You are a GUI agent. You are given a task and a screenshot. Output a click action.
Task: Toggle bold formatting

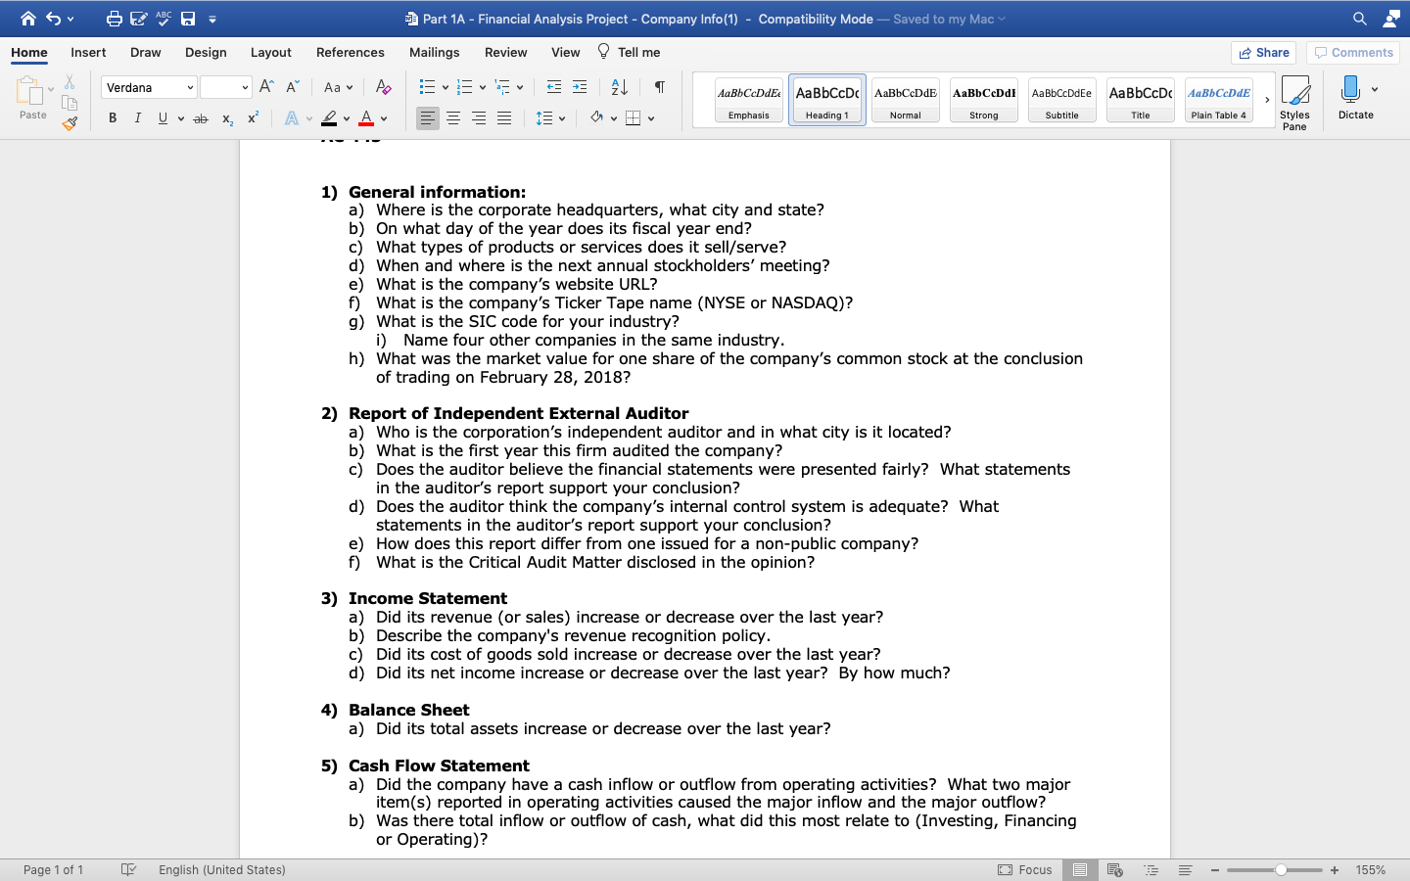click(x=112, y=117)
